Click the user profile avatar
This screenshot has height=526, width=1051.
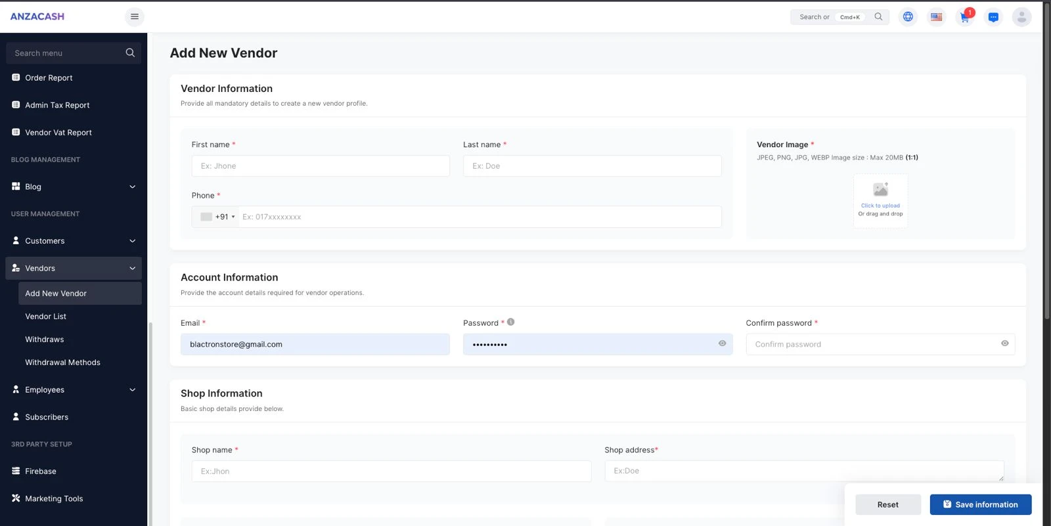pyautogui.click(x=1021, y=17)
